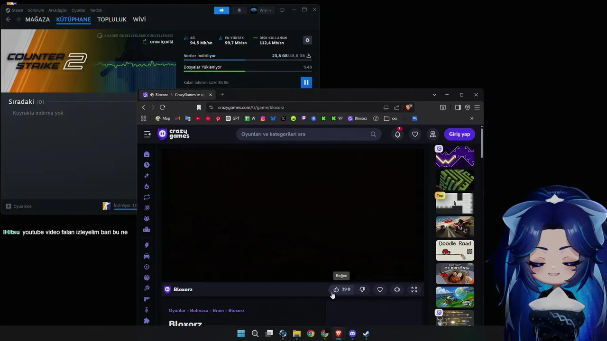The image size is (607, 341).
Task: Click the browser address bar URL
Action: [x=251, y=108]
